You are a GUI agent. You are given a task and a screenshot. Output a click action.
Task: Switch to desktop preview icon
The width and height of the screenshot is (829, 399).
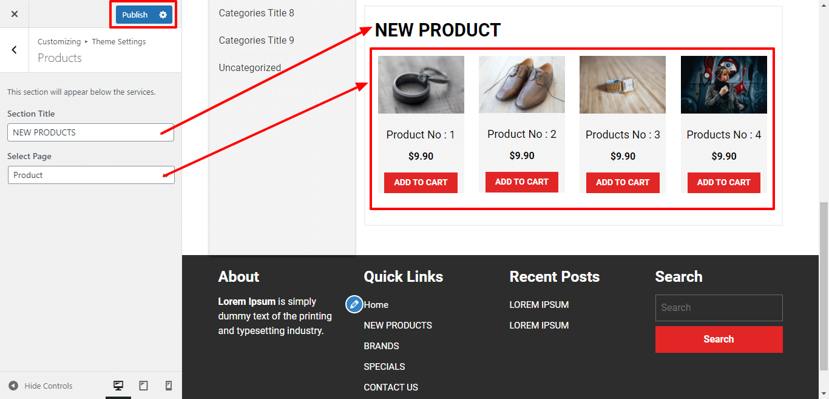click(118, 386)
